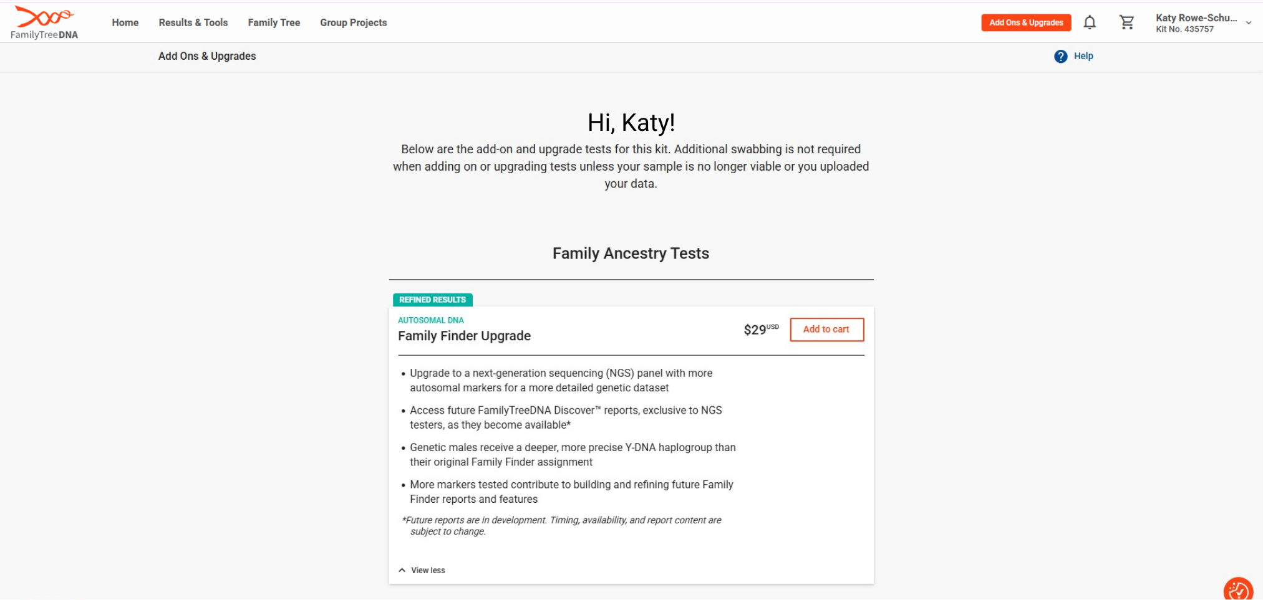Click the Refined Results badge
The width and height of the screenshot is (1263, 600).
click(x=432, y=300)
